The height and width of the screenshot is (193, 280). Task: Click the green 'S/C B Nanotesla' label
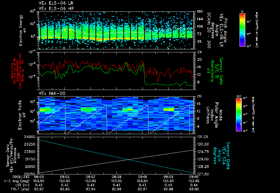tap(214, 71)
